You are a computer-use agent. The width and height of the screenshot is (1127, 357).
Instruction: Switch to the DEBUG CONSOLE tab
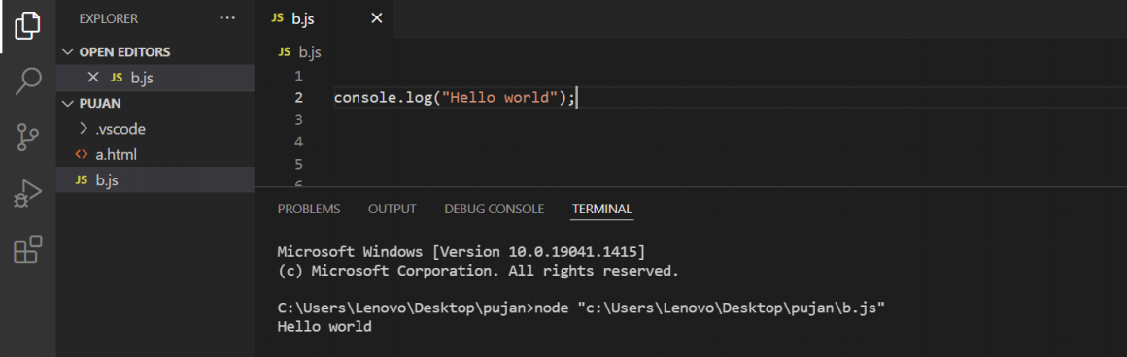pos(494,209)
